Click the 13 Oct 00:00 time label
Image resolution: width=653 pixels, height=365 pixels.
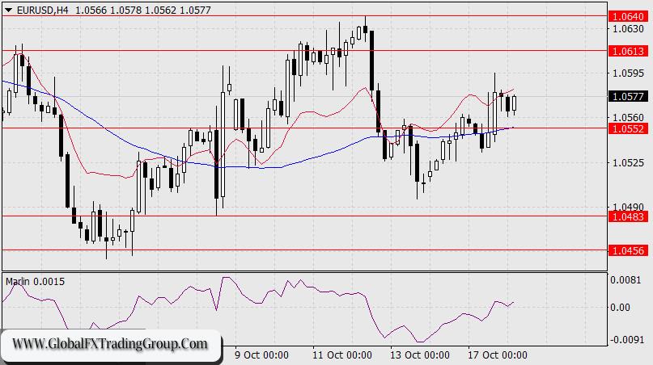coord(420,355)
